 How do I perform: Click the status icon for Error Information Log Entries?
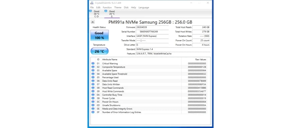pyautogui.click(x=93, y=112)
